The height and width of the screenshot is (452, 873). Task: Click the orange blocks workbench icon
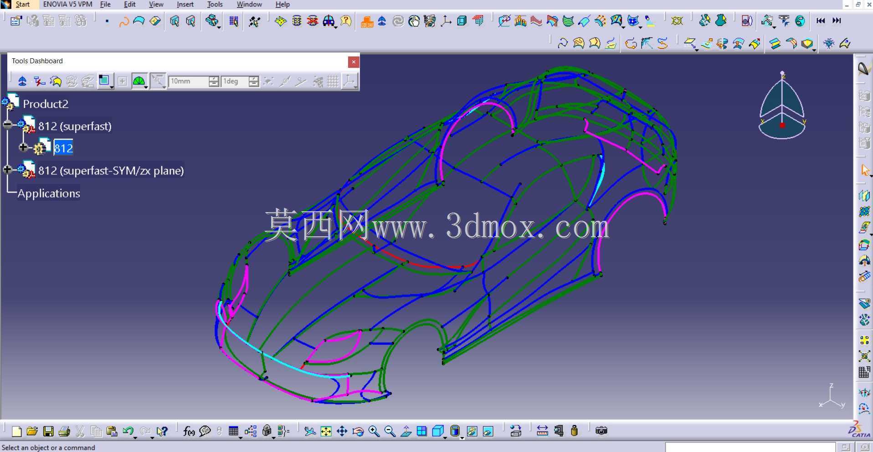point(367,21)
